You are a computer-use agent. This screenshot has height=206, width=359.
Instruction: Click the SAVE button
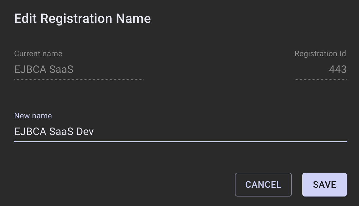[324, 184]
